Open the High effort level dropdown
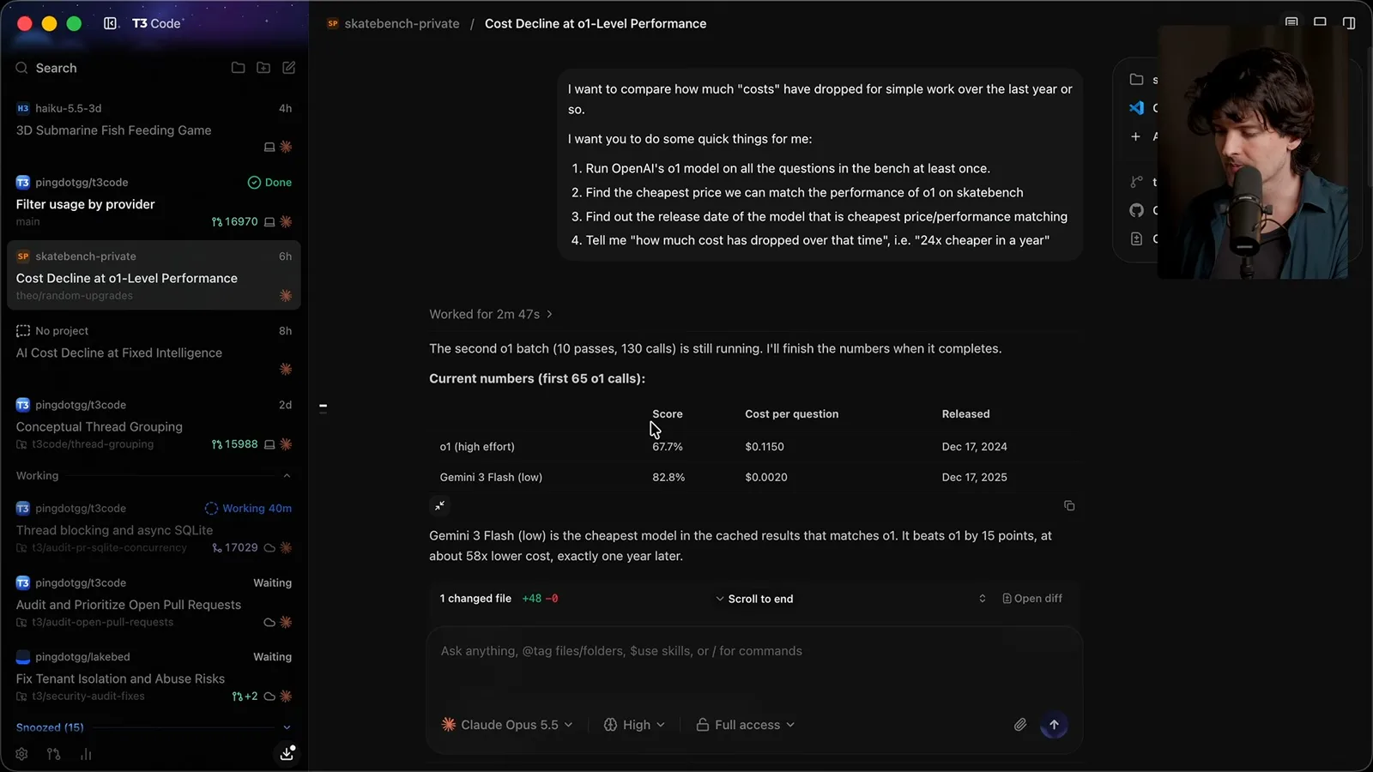Screen dimensions: 1373x772 pyautogui.click(x=634, y=725)
